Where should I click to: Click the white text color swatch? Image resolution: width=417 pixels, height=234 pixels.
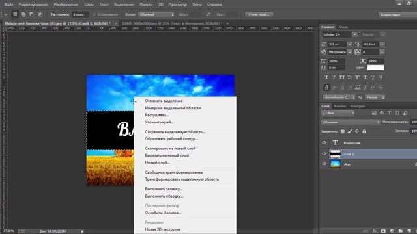[375, 68]
